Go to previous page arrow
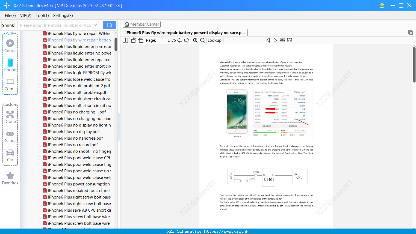416x234 pixels. tap(180, 40)
